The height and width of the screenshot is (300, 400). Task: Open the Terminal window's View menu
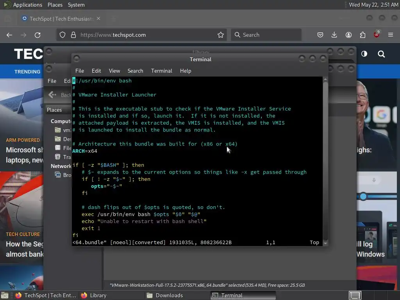click(x=114, y=71)
